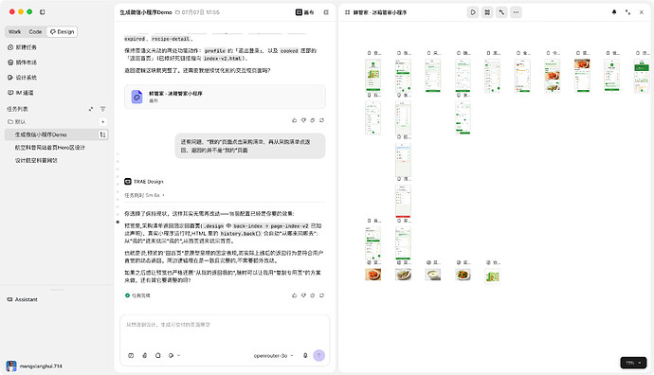Click the dark dot in the message navigator
Image resolution: width=654 pixels, height=375 pixels.
[118, 223]
